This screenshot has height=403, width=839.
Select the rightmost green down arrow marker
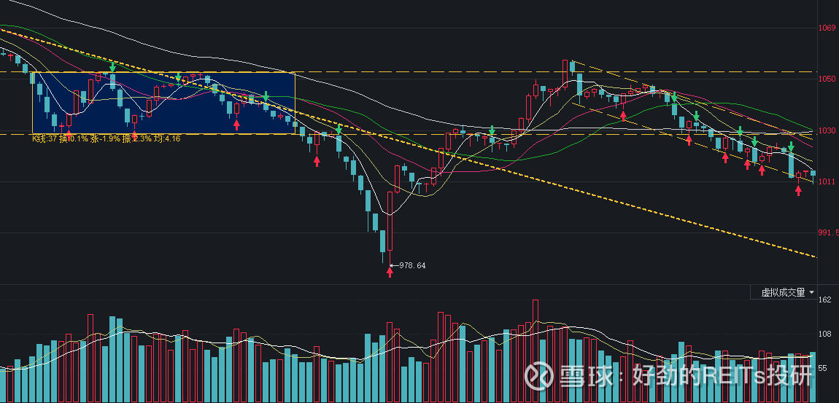tap(791, 146)
